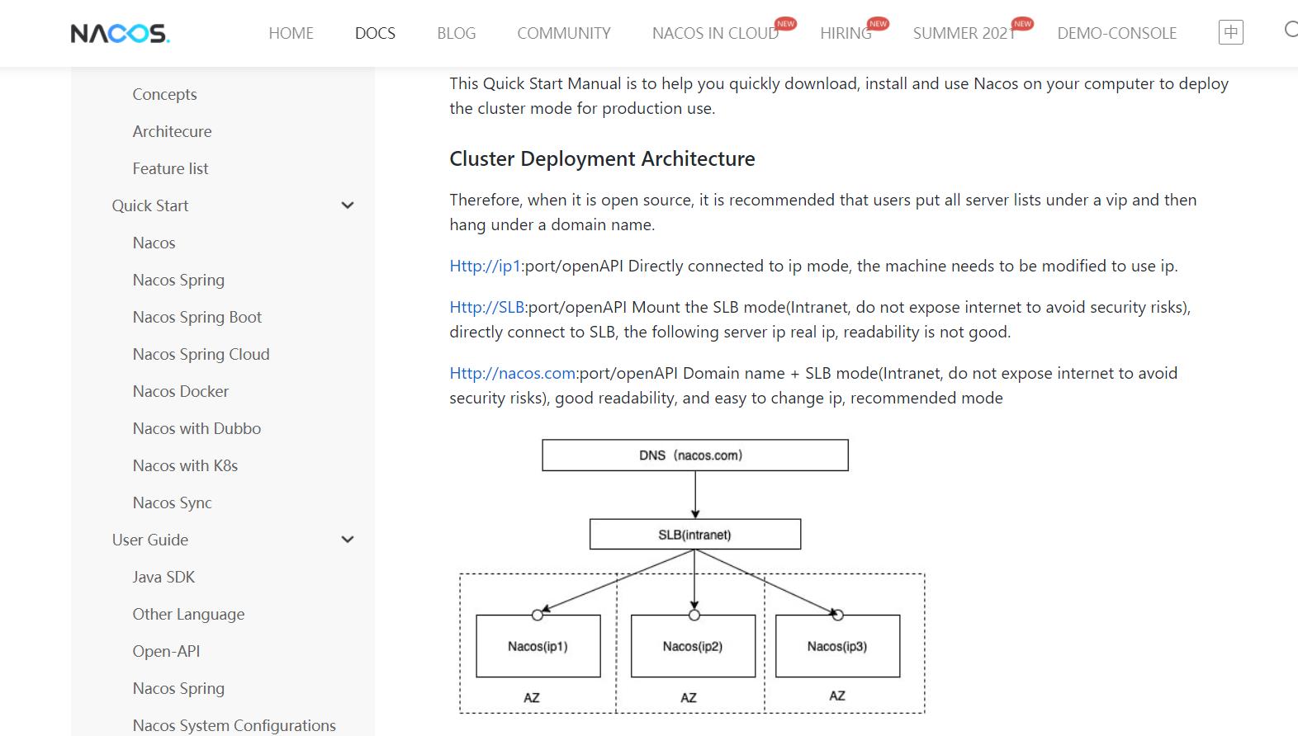Open the Nacos Docker page
1298x736 pixels.
tap(180, 391)
